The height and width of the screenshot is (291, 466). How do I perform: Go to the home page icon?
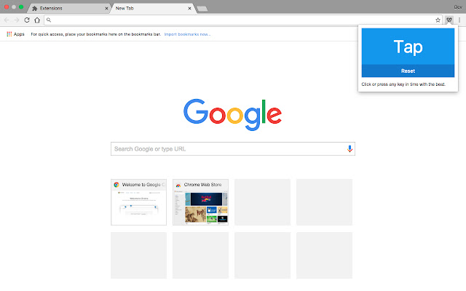click(x=37, y=20)
